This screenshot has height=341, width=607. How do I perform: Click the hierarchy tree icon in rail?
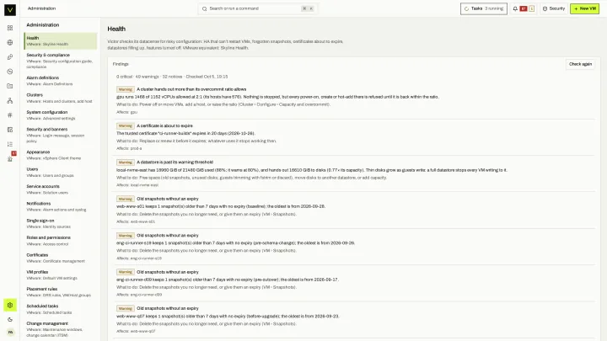tap(10, 100)
